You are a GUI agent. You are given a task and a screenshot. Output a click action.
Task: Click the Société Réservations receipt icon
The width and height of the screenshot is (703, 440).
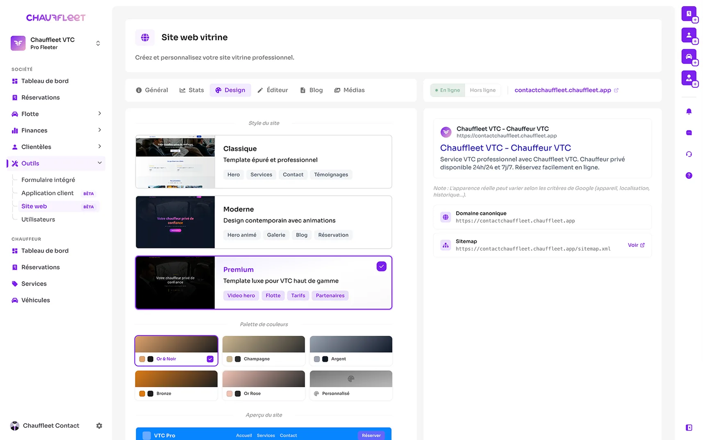[x=15, y=98]
